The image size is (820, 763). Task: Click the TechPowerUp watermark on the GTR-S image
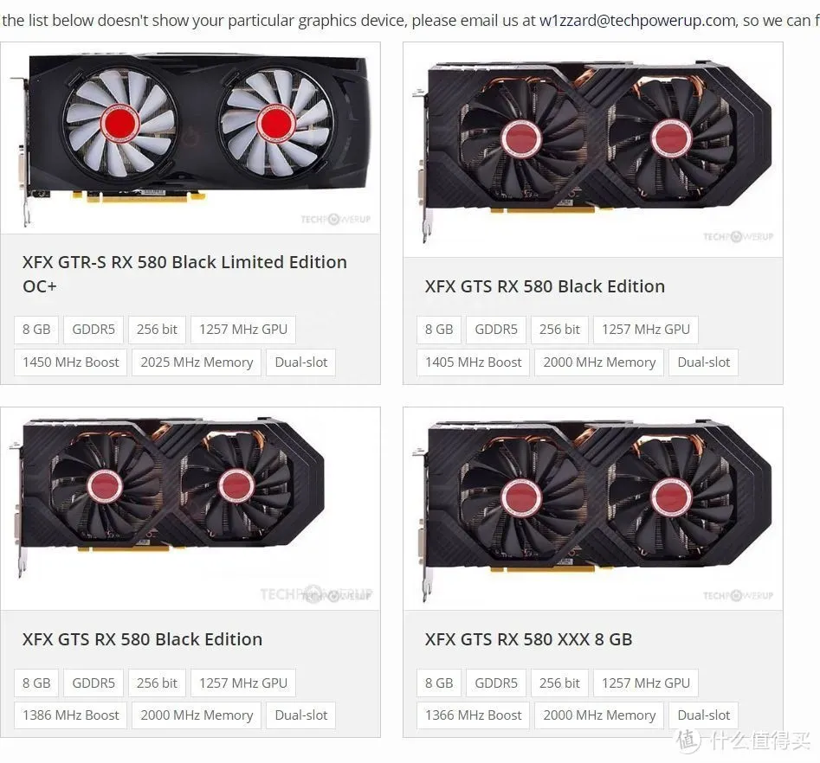pyautogui.click(x=335, y=219)
